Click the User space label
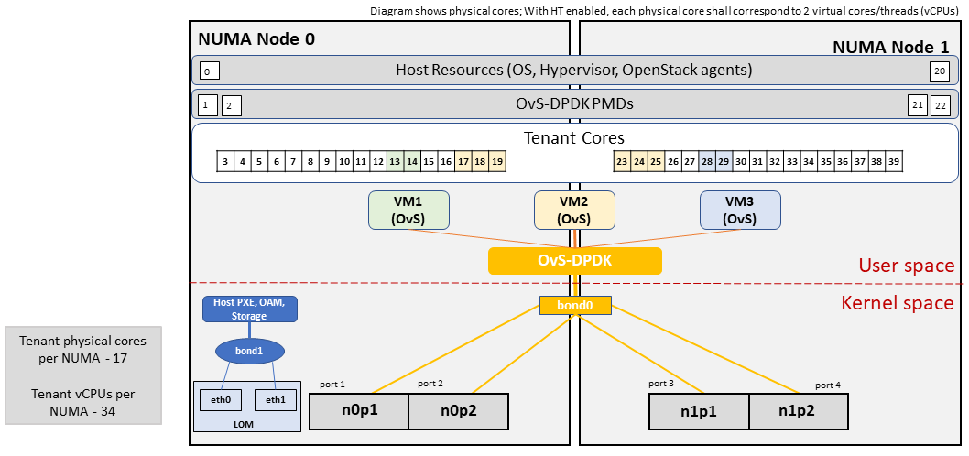Image resolution: width=969 pixels, height=456 pixels. (907, 266)
